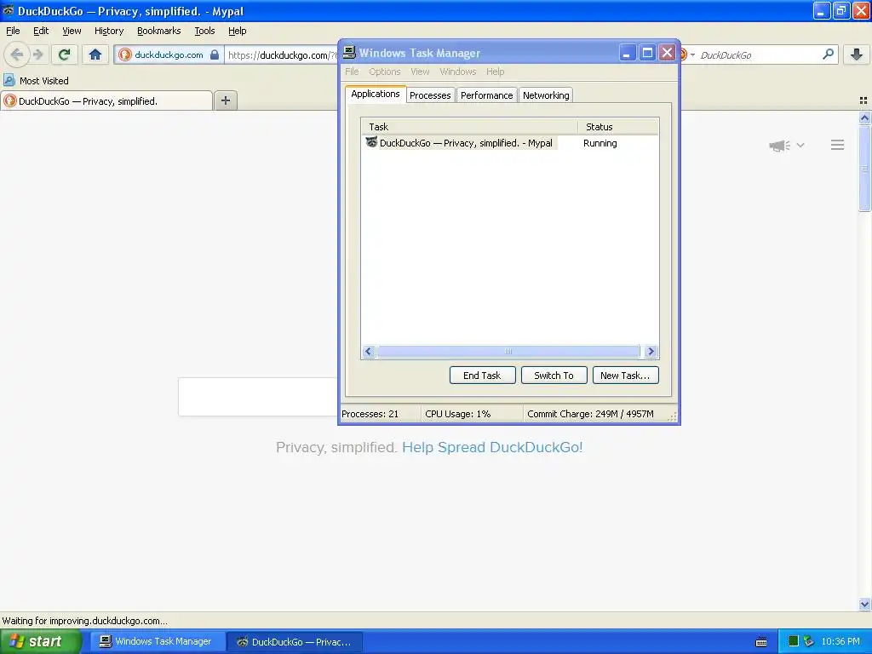Select the Applications tab
The image size is (872, 654).
coord(376,94)
